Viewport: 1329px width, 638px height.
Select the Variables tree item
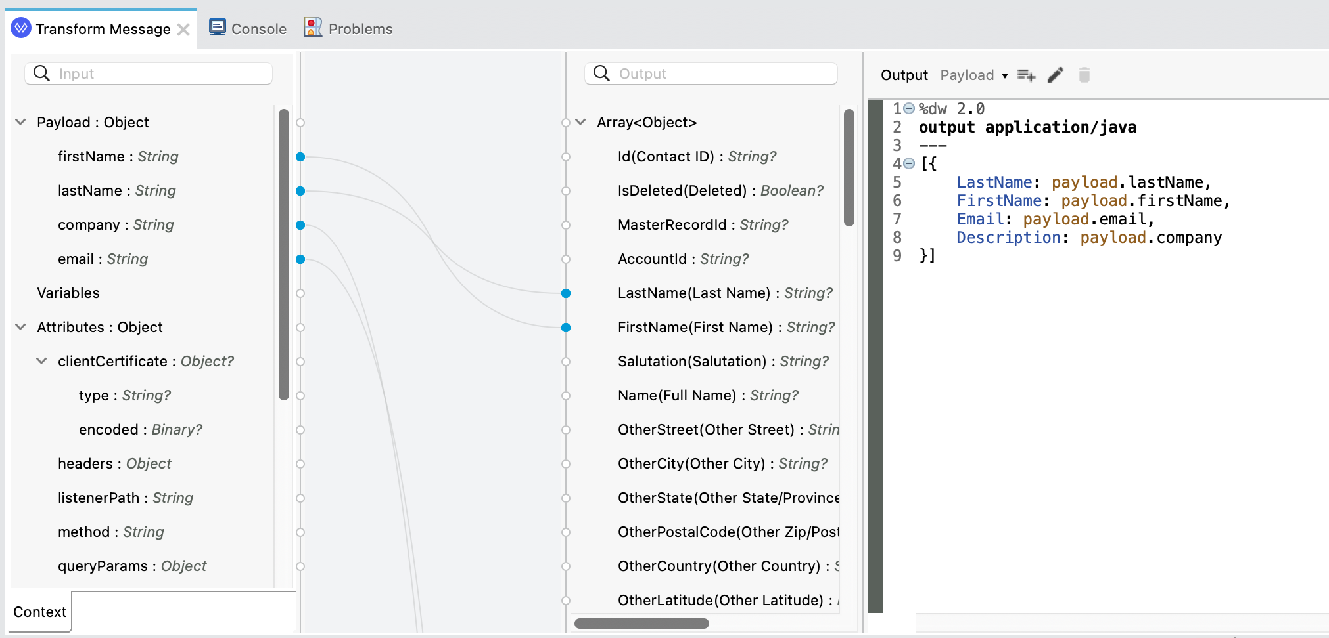(68, 293)
